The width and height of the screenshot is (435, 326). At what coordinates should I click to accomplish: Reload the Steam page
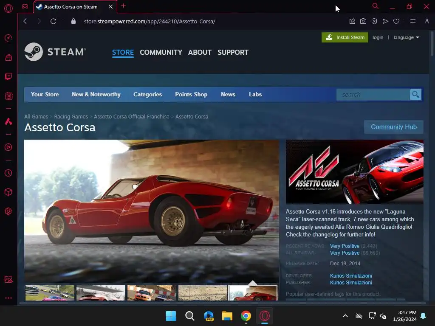53,21
